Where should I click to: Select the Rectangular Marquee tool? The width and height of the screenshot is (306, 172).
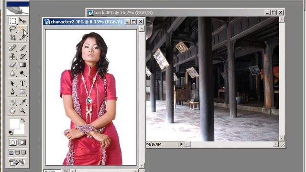13,21
